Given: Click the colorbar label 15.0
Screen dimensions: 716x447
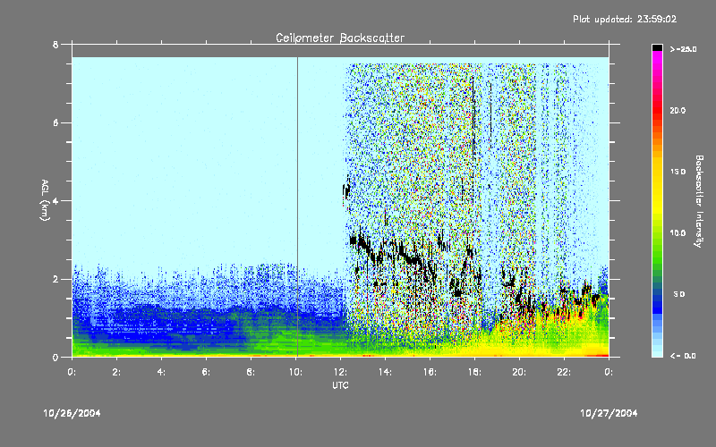Looking at the screenshot, I should point(678,172).
